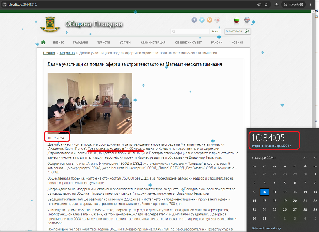This screenshot has height=232, width=319.
Task: Click the article date 10.12.2024
Action: [x=56, y=138]
